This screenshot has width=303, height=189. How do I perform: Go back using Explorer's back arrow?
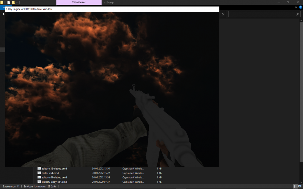(x=3, y=14)
